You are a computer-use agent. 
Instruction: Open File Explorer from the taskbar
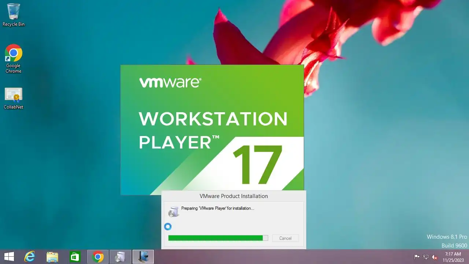[52, 257]
